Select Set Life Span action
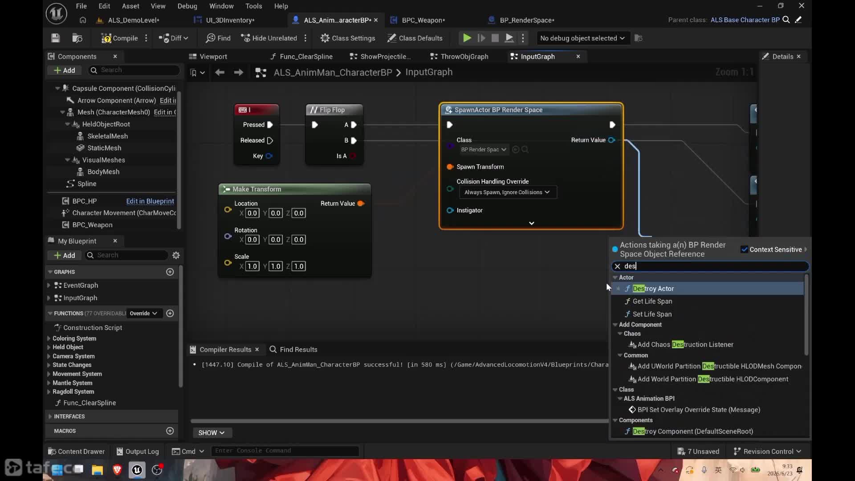Viewport: 855px width, 481px height. coord(652,314)
